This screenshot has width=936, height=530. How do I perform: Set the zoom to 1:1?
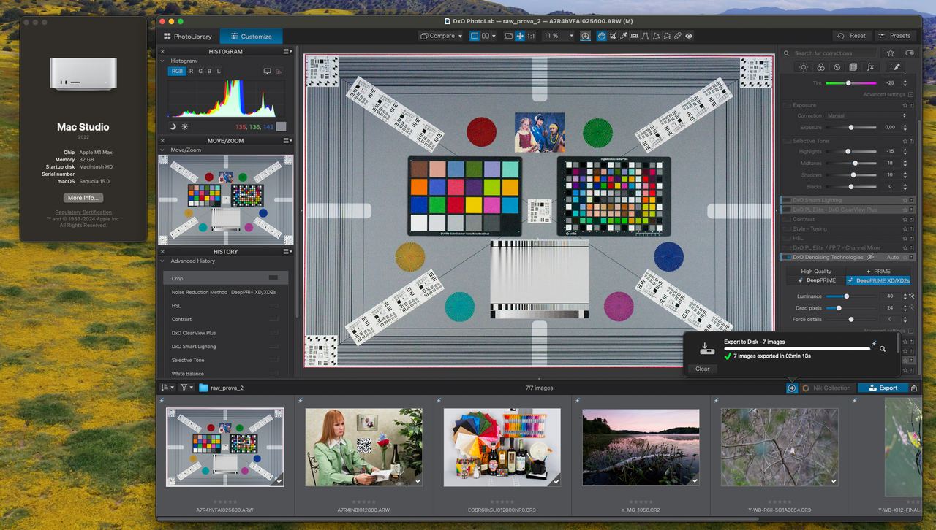coord(531,36)
